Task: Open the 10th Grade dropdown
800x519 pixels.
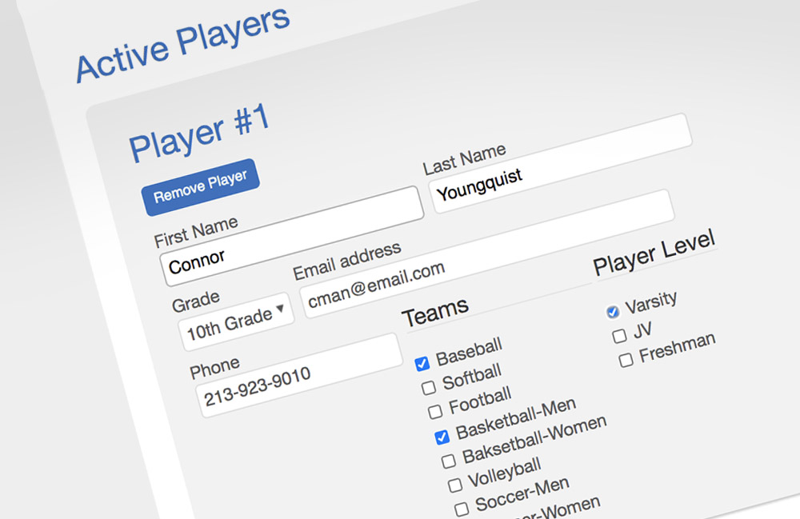Action: pyautogui.click(x=236, y=321)
